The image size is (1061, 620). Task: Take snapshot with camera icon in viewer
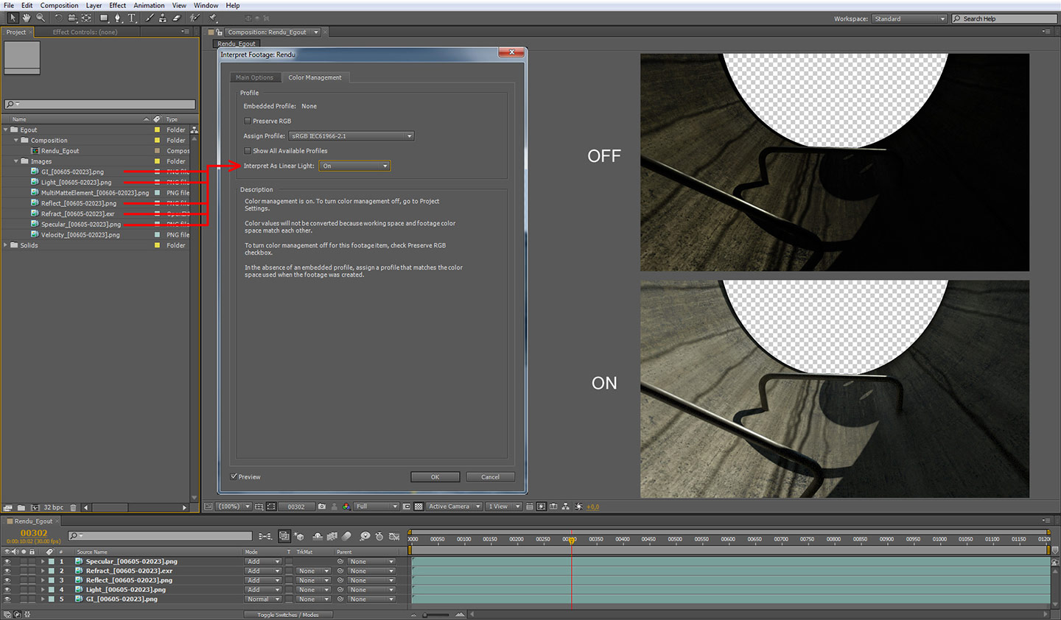pos(322,507)
